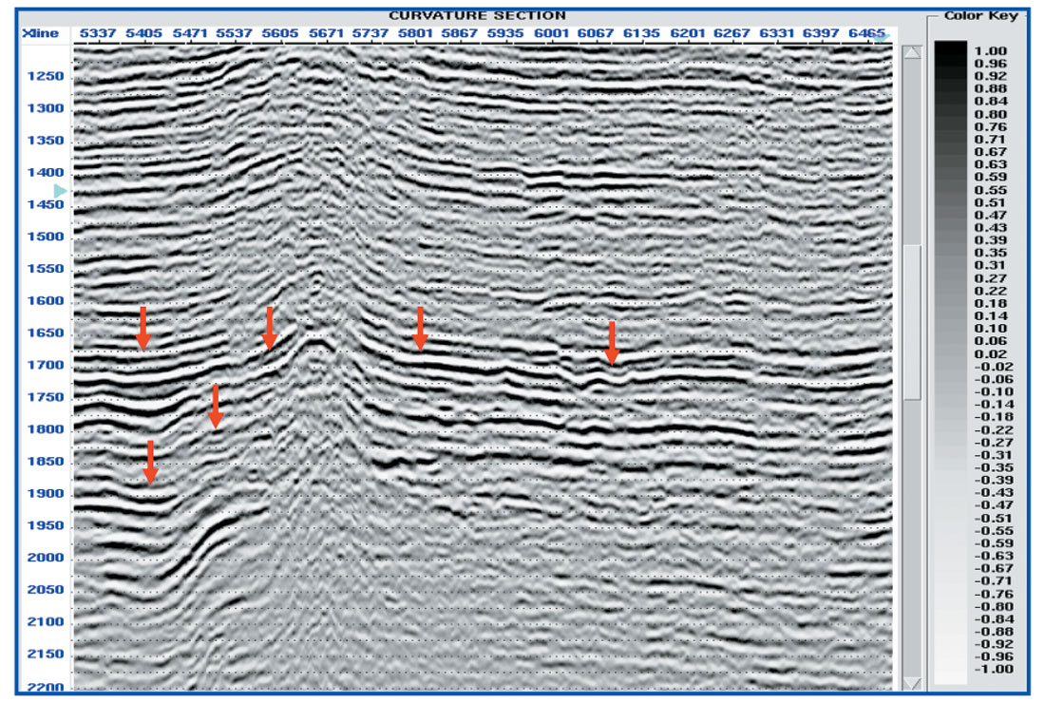Click color key value 1.00
This screenshot has height=703, width=1045.
[990, 50]
